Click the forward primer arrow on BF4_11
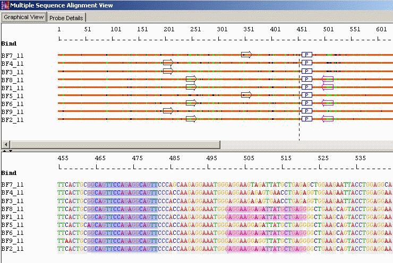Image resolution: width=393 pixels, height=263 pixels. point(168,63)
